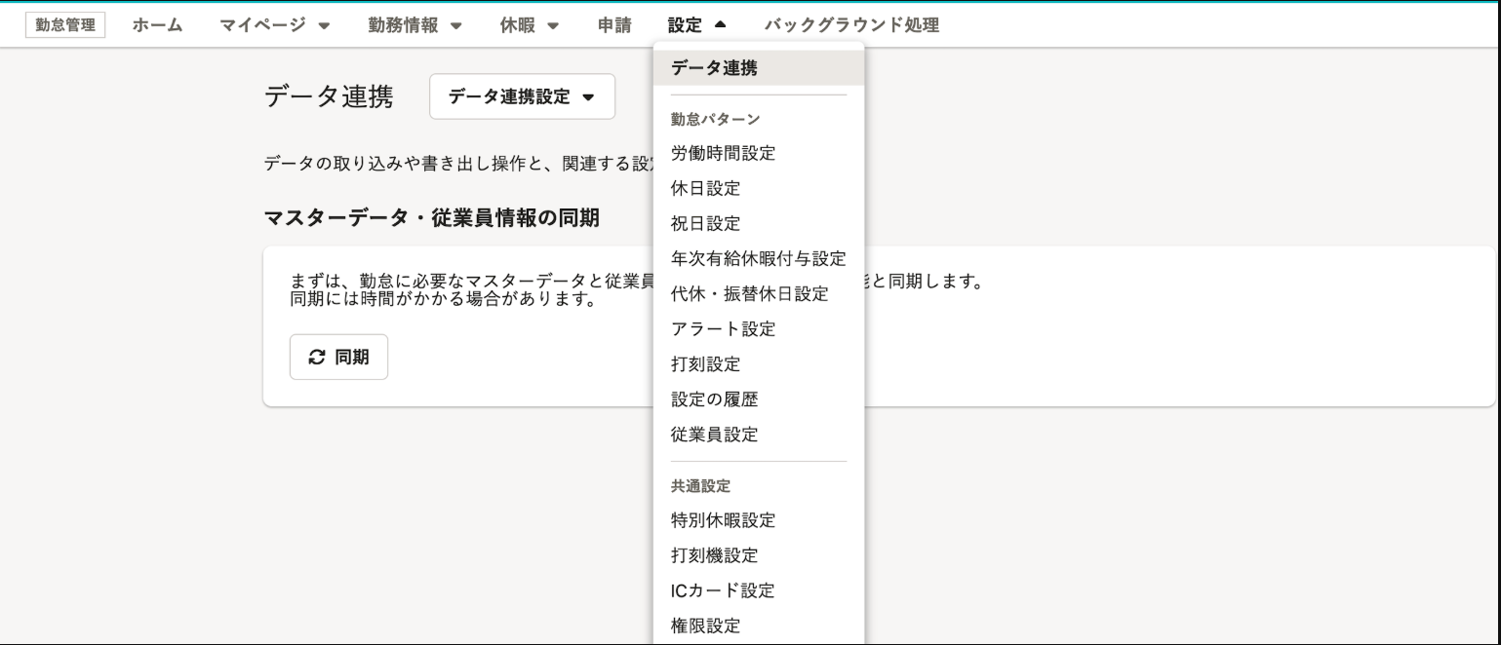Image resolution: width=1501 pixels, height=645 pixels.
Task: Open 労働時間設定 from the menu
Action: [x=722, y=153]
